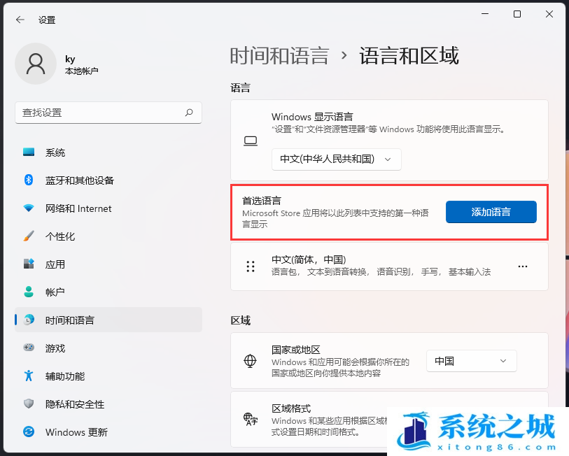Open the Windows 显示语言 dropdown
Screen dimensions: 569x456
(337, 159)
